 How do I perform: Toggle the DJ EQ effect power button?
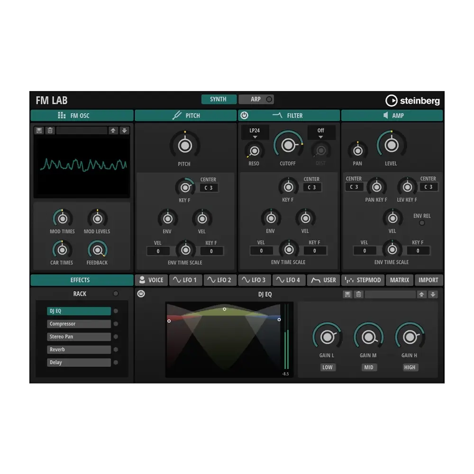pos(141,294)
